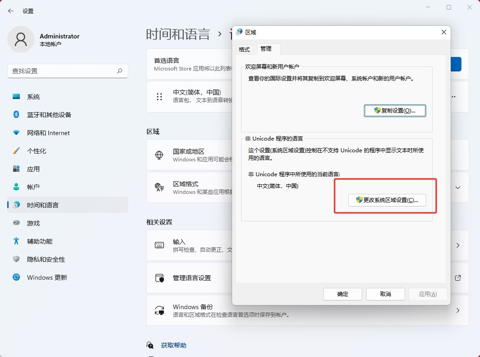
Task: Go to 蓝牙和其他设备 settings
Action: pyautogui.click(x=68, y=115)
